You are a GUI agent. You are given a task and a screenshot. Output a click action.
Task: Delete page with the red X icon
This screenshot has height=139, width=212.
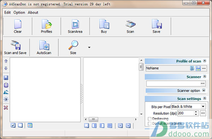click(x=6, y=108)
